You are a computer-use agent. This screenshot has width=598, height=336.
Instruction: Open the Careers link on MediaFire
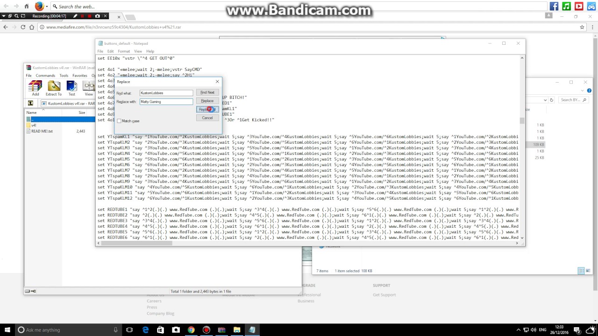click(x=154, y=301)
